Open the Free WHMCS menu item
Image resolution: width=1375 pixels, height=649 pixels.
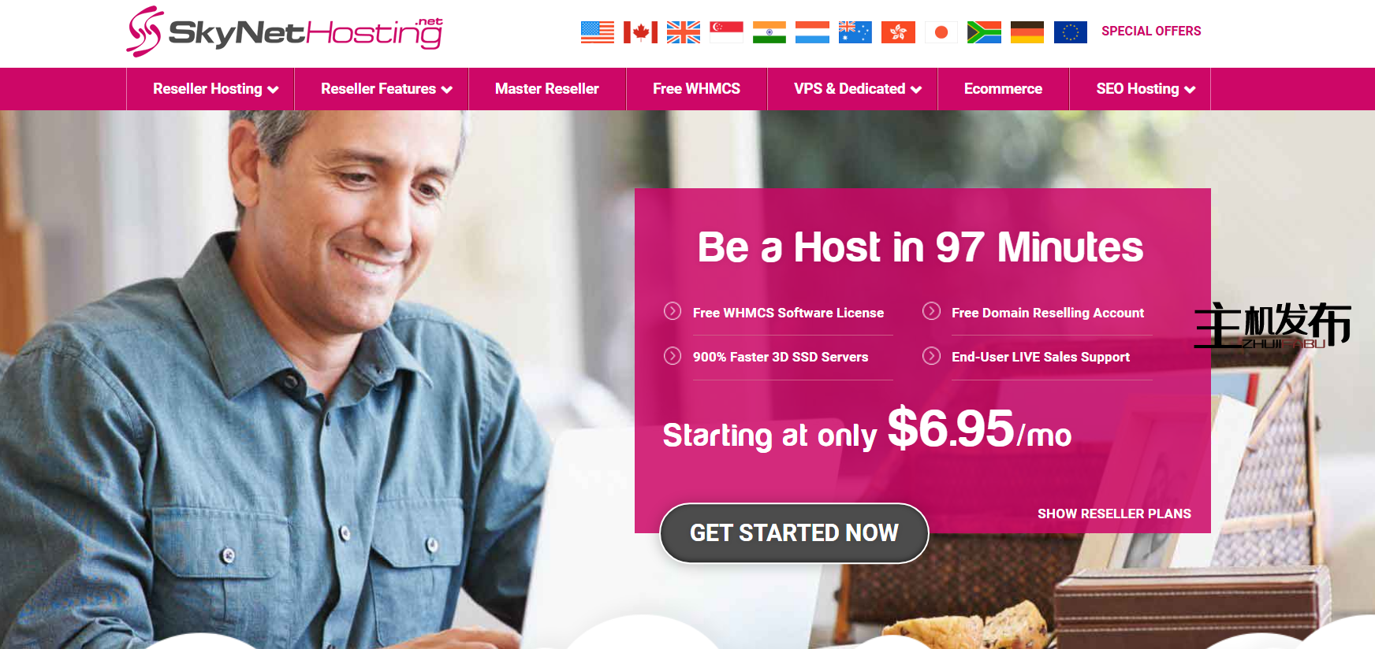coord(696,89)
